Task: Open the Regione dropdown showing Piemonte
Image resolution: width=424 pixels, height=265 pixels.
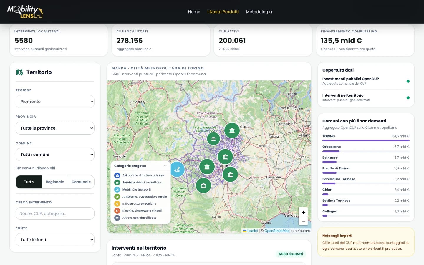Action: pos(55,102)
